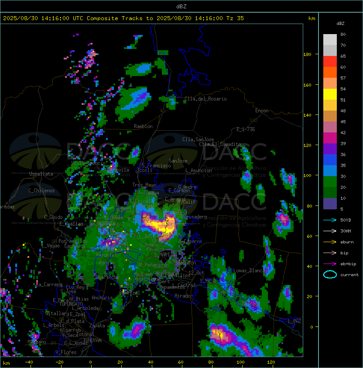Click the dBZ title at the top

pos(181,6)
